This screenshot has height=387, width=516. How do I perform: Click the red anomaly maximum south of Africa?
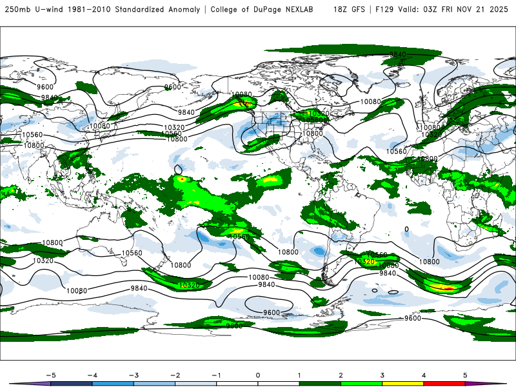pyautogui.click(x=449, y=288)
